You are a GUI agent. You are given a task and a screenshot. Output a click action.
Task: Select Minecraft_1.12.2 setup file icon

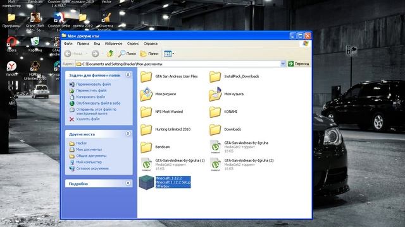pos(146,182)
